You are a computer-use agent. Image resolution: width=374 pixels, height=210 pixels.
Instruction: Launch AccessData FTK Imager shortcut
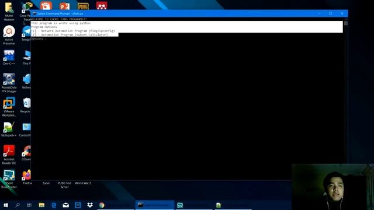click(9, 83)
